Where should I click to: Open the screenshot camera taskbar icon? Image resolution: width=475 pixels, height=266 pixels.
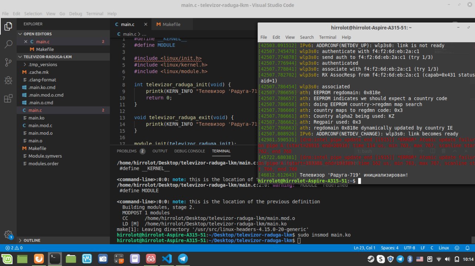coord(103,259)
